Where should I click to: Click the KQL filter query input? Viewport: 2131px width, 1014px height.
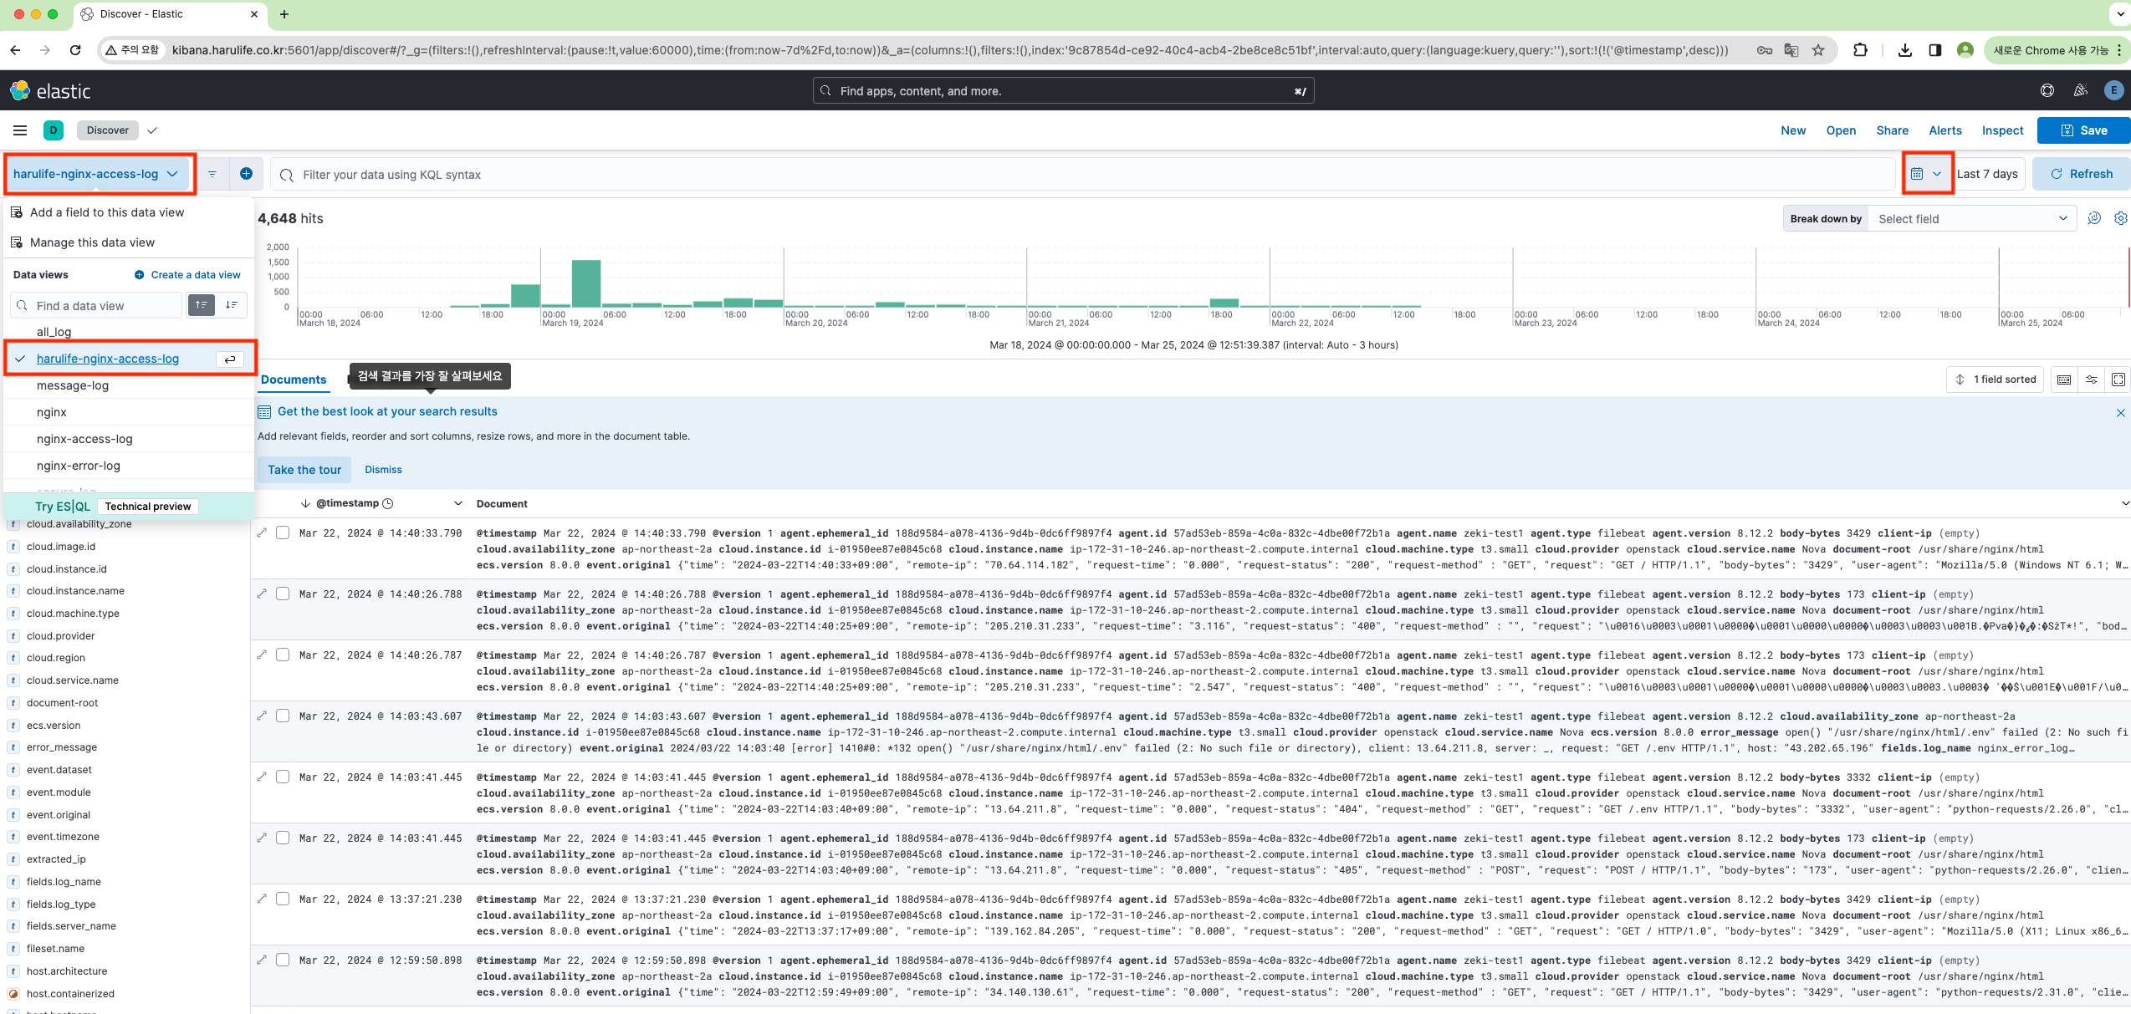pos(1087,175)
